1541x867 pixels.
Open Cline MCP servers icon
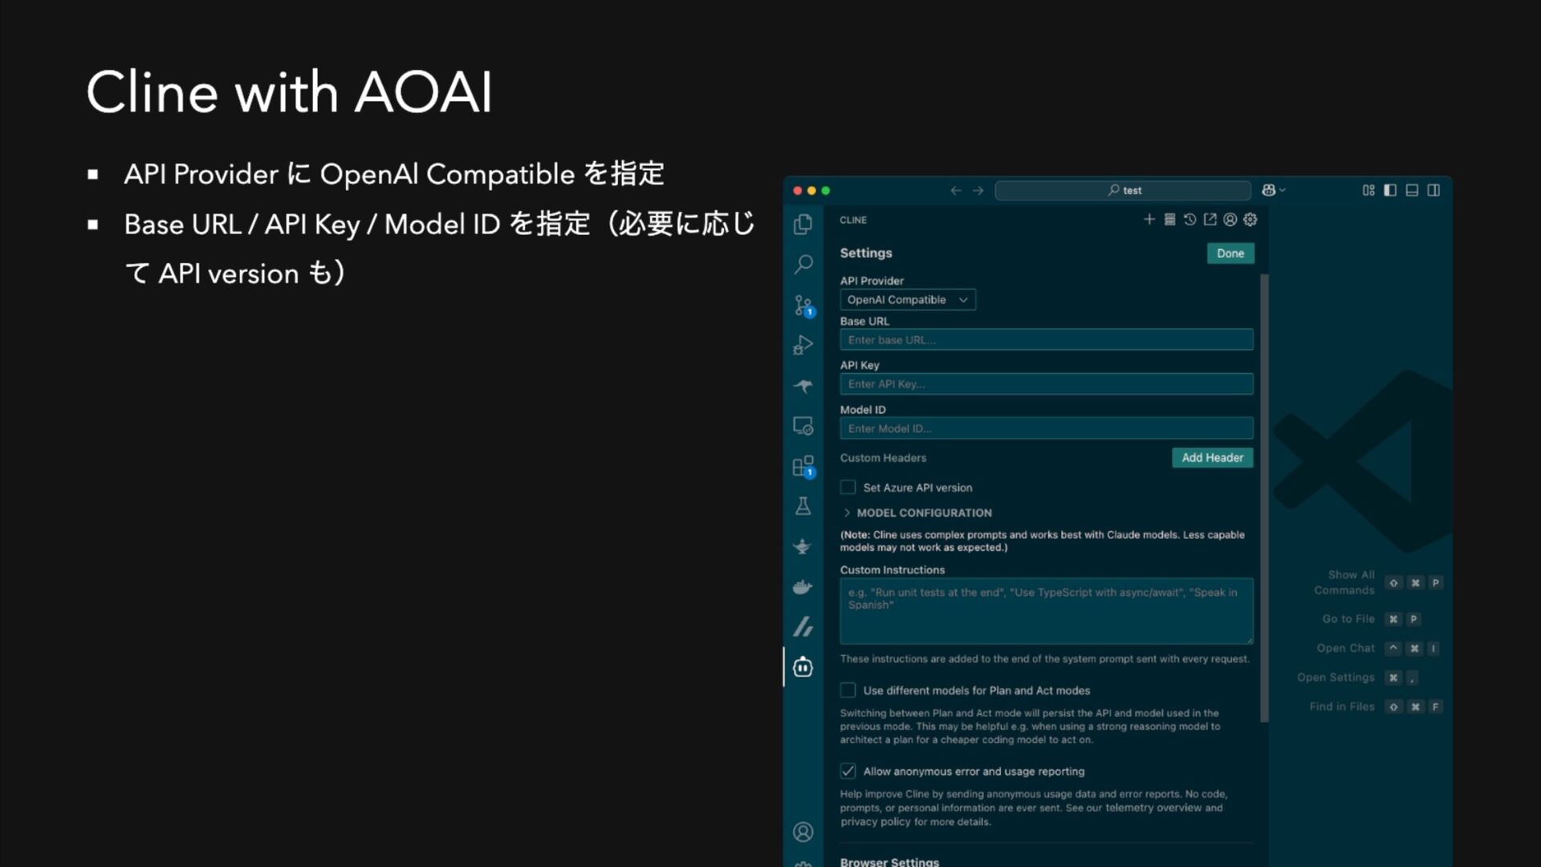click(x=1169, y=219)
